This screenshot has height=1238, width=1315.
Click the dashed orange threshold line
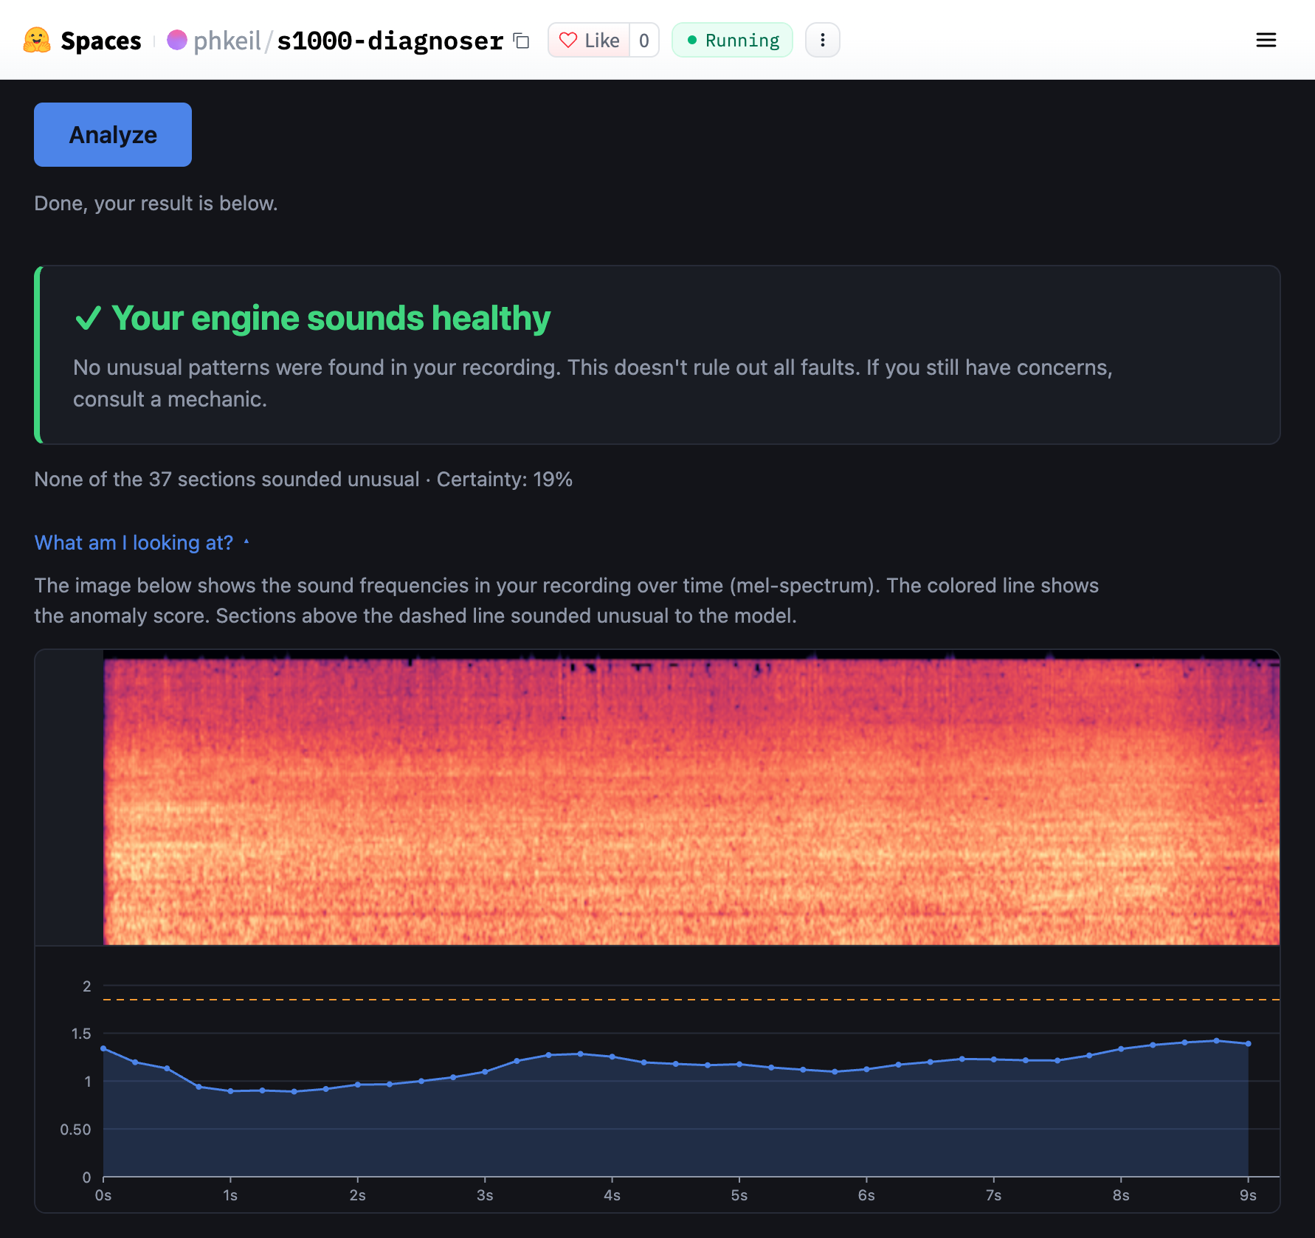[691, 1000]
